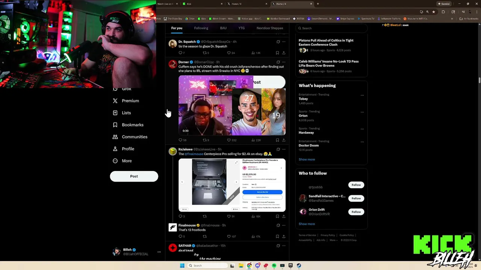Play Dorner's Cuffem video clip
Image resolution: width=481 pixels, height=270 pixels.
click(x=232, y=105)
